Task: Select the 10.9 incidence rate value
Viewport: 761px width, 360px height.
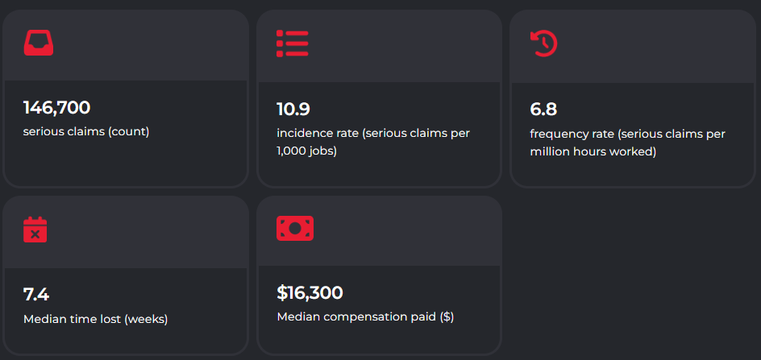Action: (293, 110)
